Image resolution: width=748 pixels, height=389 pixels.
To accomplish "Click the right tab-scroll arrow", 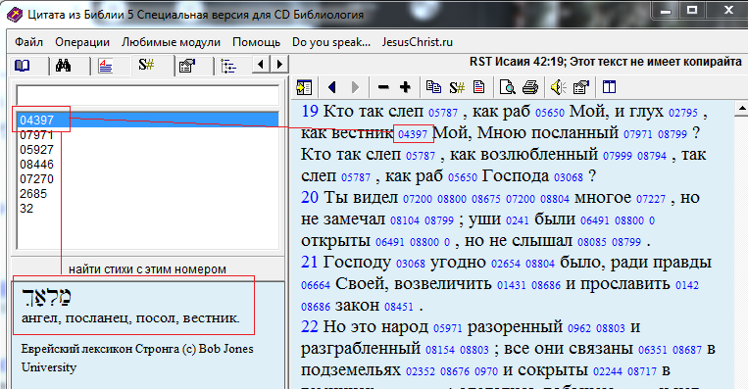I will (x=280, y=65).
